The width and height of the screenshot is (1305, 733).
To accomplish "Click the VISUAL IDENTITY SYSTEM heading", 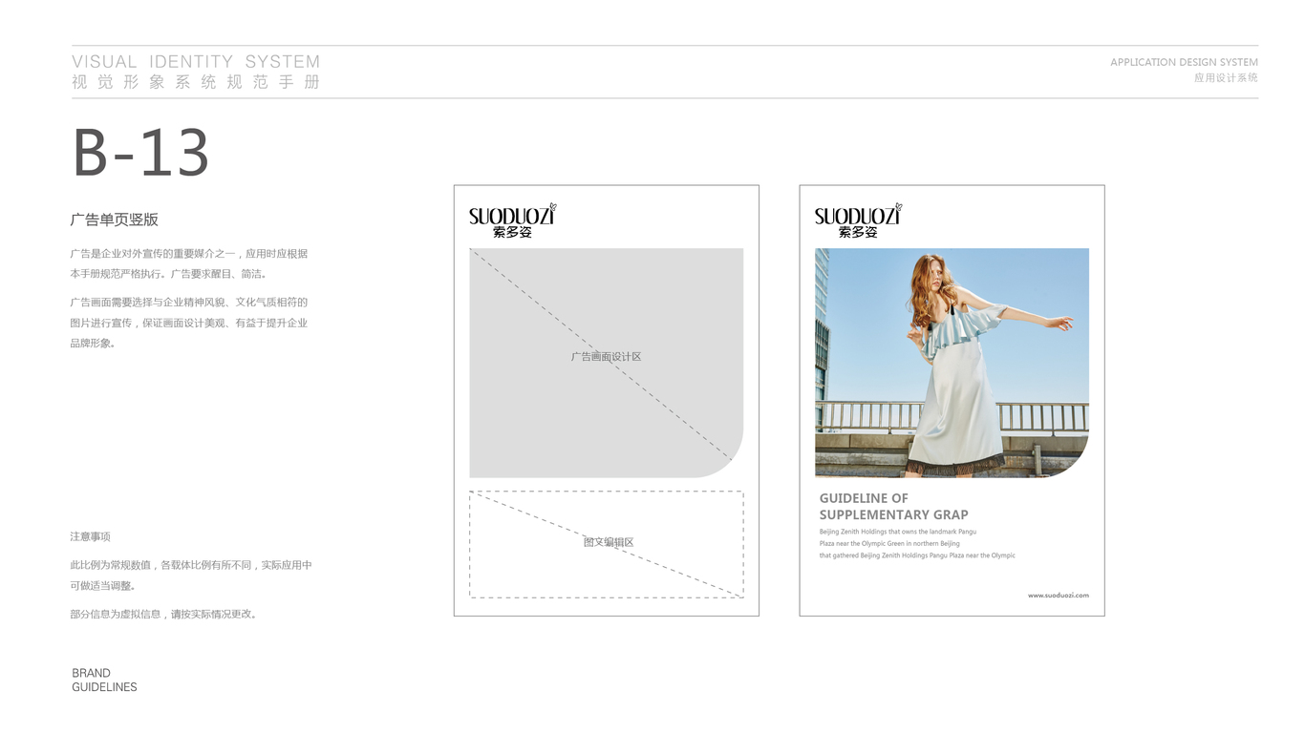I will pyautogui.click(x=196, y=62).
